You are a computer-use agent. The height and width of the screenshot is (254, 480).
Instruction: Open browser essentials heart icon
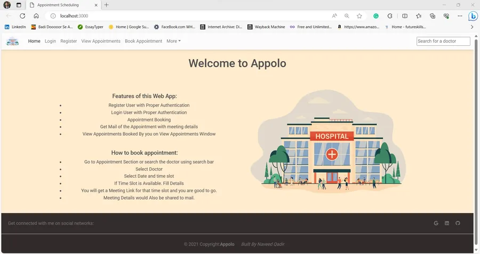click(446, 16)
